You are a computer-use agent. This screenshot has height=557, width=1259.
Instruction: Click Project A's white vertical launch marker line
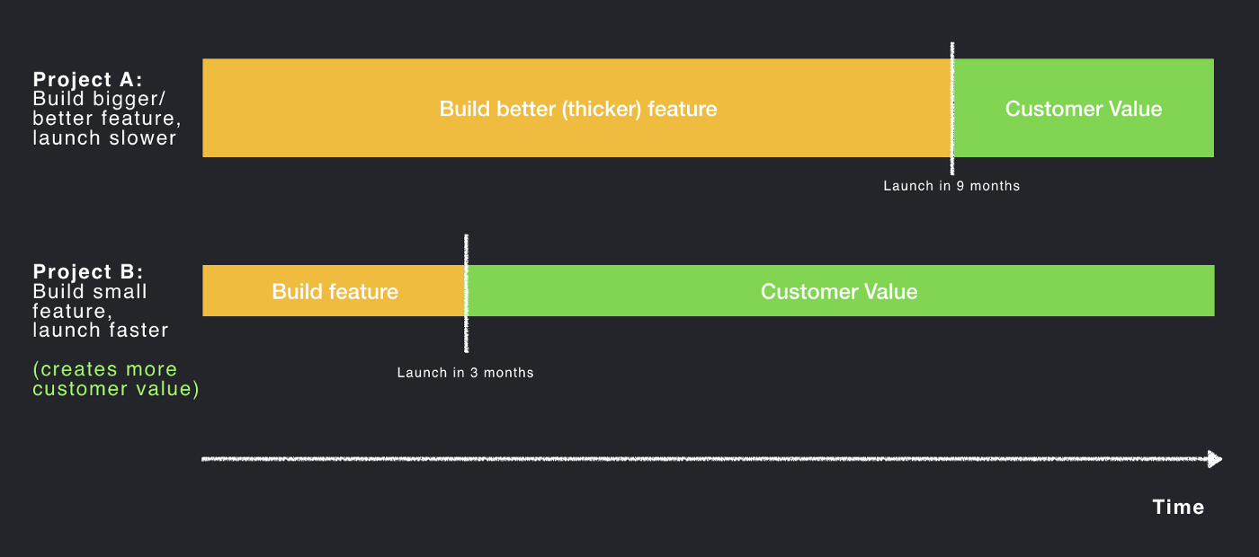[952, 108]
